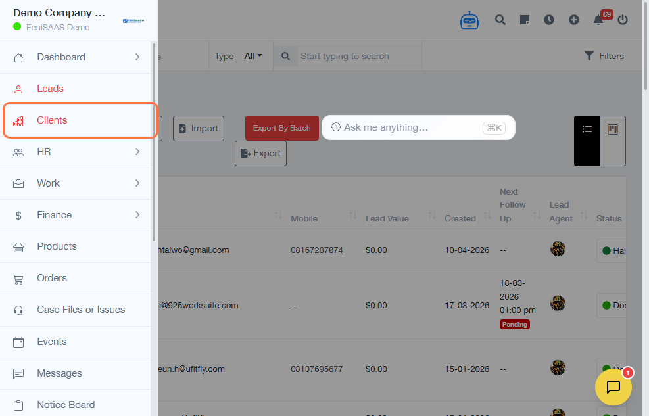Viewport: 649px width, 416px height.
Task: Open the notifications bell icon
Action: (598, 20)
